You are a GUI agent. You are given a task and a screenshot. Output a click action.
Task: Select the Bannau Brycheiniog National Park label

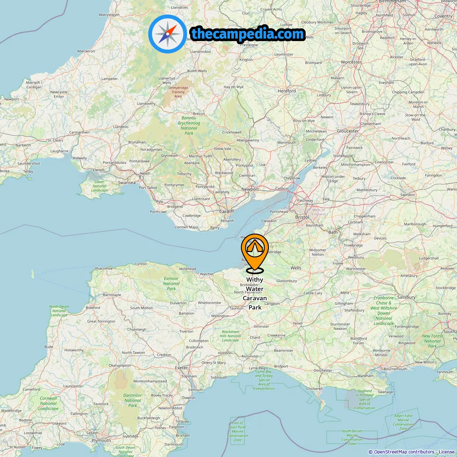(x=189, y=125)
